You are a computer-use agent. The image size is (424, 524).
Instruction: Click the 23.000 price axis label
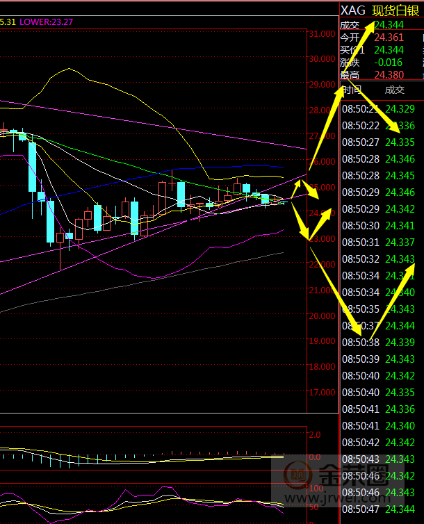click(x=322, y=239)
